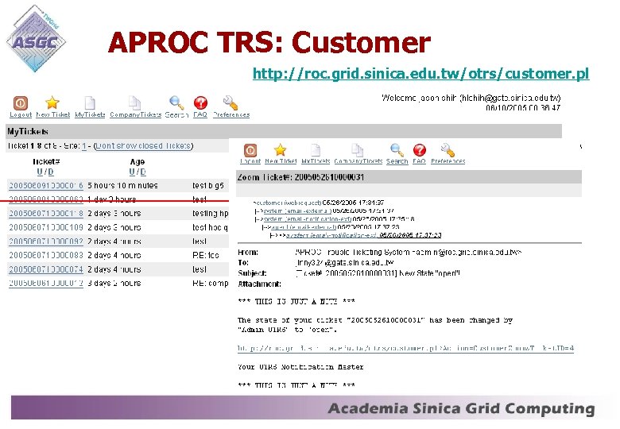Open the ticket aged 3 days 2 hours
Image resolution: width=620 pixels, height=429 pixels.
coord(46,284)
